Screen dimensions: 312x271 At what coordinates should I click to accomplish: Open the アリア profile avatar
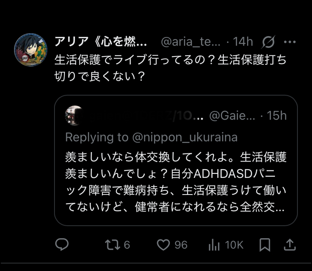(x=31, y=50)
